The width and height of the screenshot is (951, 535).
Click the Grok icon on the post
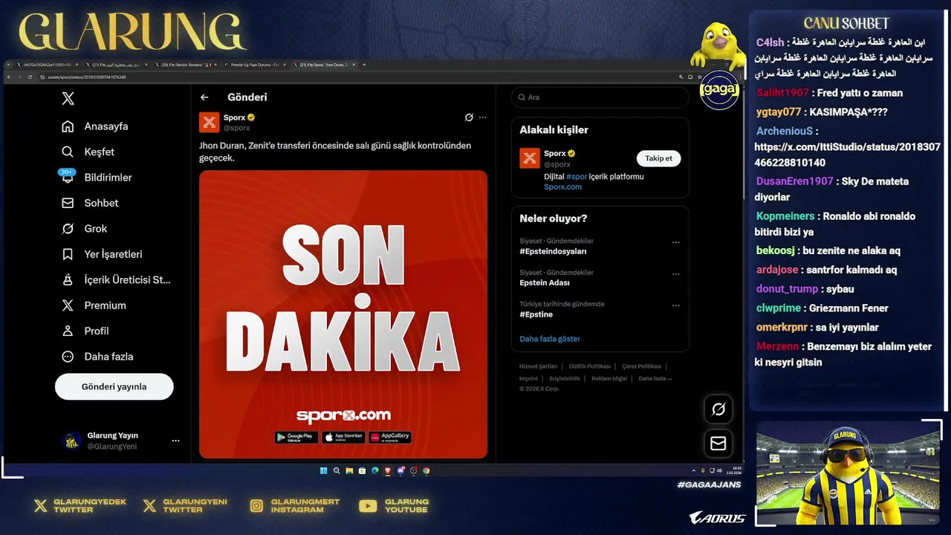pyautogui.click(x=469, y=117)
